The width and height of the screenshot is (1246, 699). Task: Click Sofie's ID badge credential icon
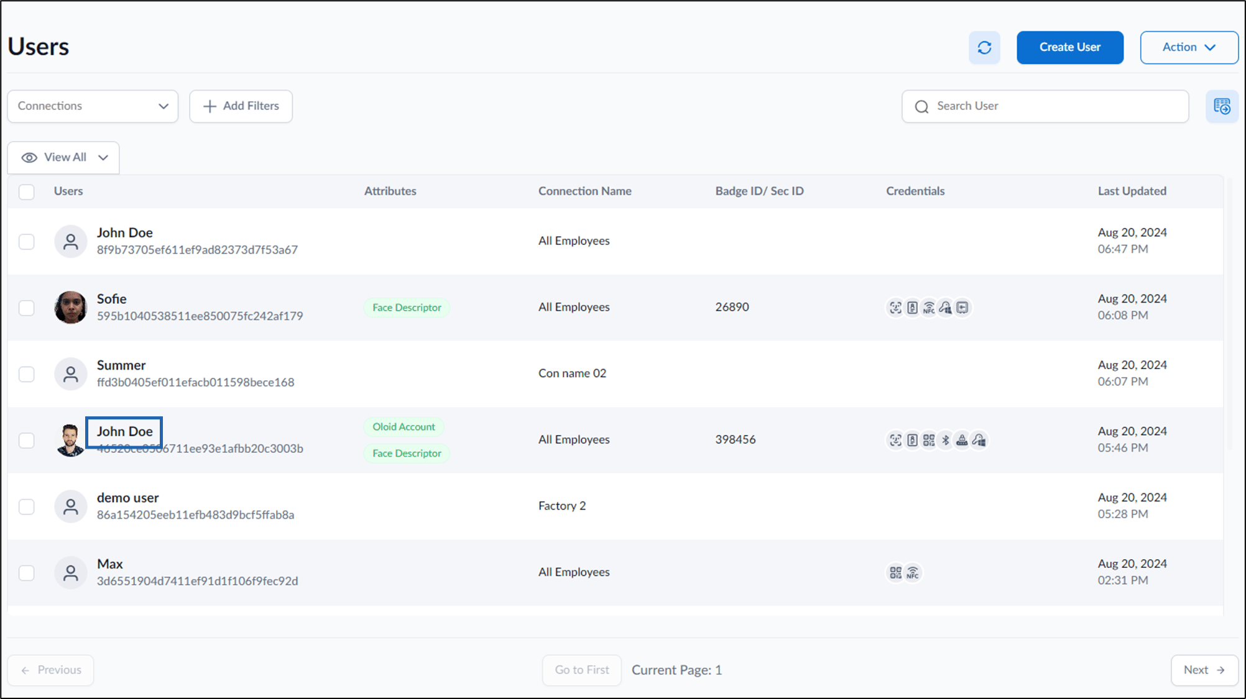(x=912, y=308)
